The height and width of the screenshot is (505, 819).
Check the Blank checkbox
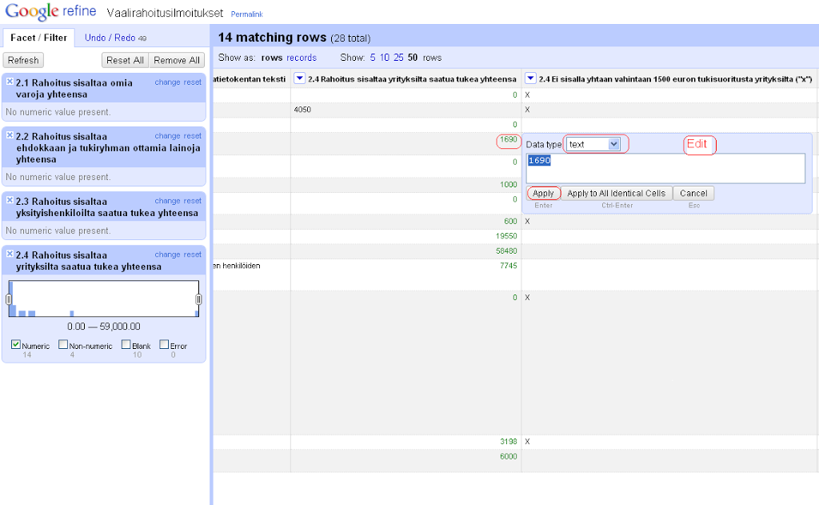click(x=126, y=345)
